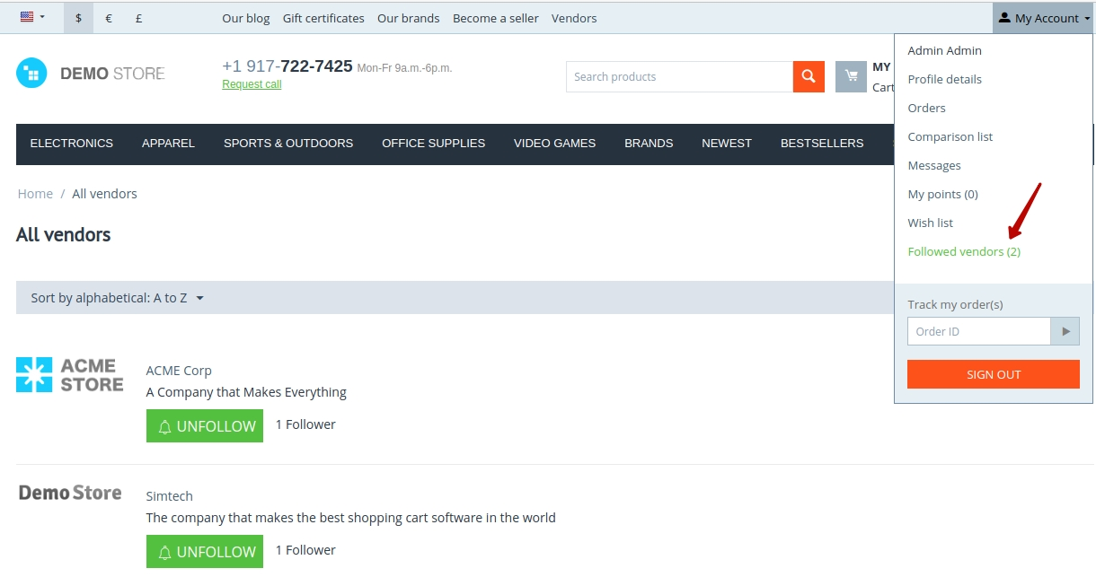Click the Simtech Demo Store logo
Viewport: 1096px width, 586px height.
[x=70, y=493]
